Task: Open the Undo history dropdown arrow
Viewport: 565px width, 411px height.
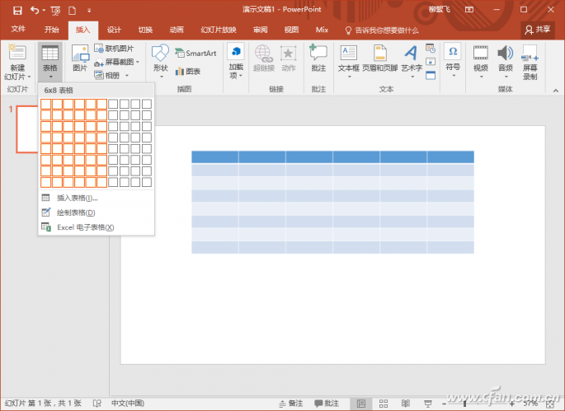Action: [44, 11]
